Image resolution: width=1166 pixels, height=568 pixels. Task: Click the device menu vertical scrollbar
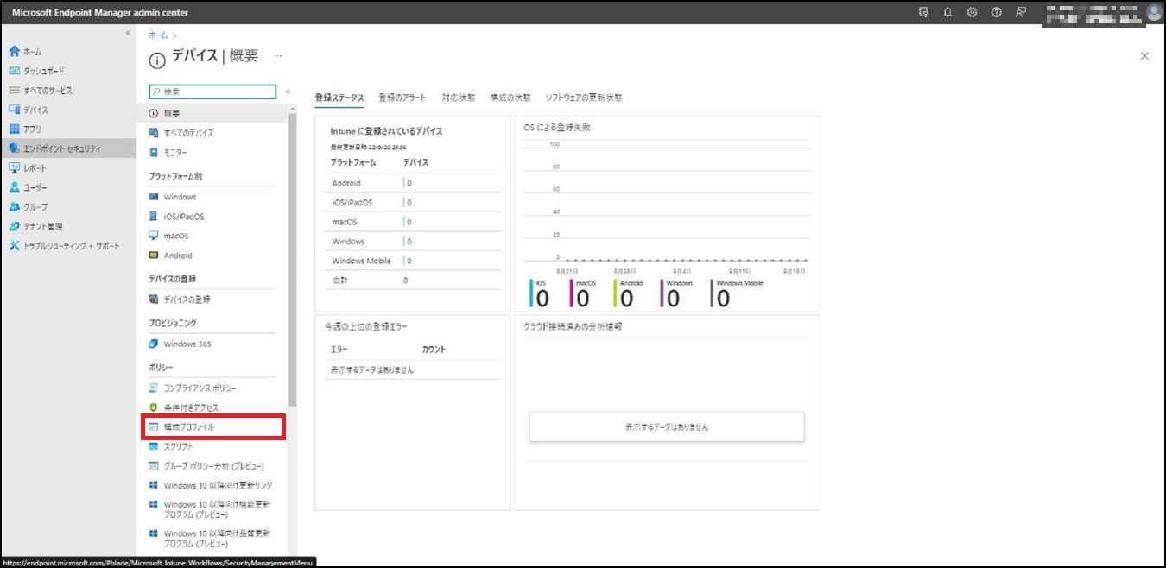(x=292, y=259)
